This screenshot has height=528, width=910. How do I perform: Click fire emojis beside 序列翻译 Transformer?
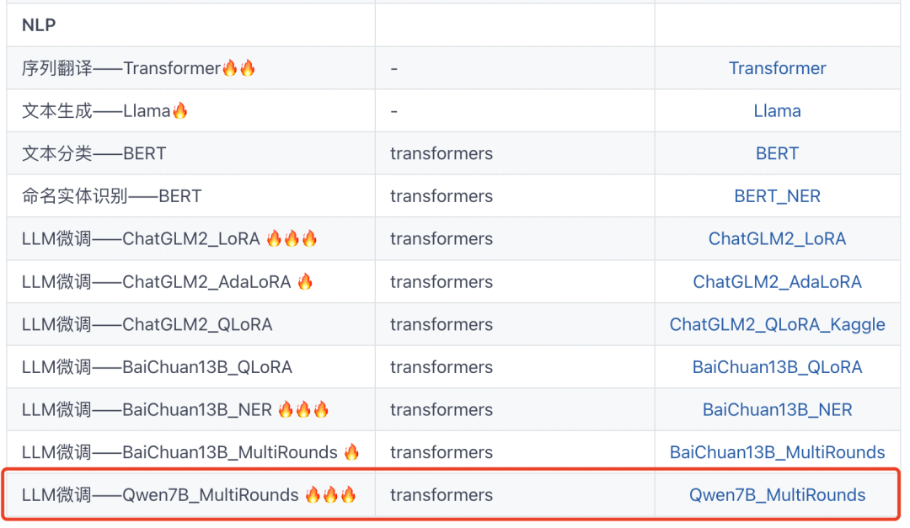pos(239,68)
